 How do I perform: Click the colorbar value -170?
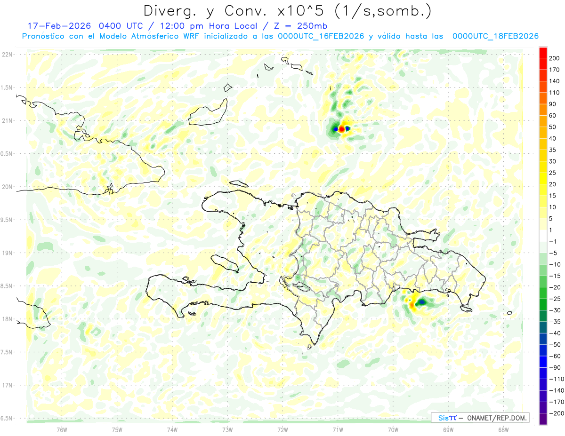pos(556,402)
